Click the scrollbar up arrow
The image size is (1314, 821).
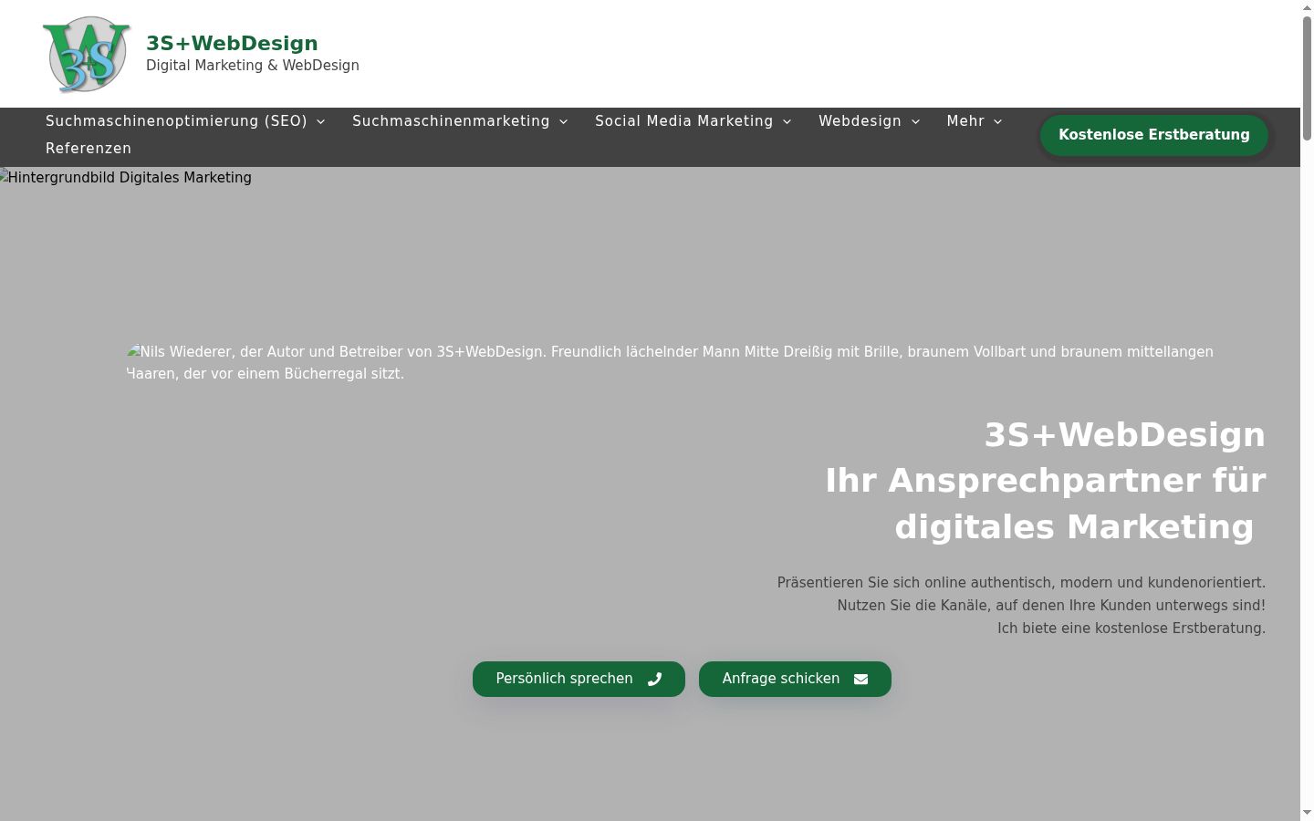pos(1307,7)
